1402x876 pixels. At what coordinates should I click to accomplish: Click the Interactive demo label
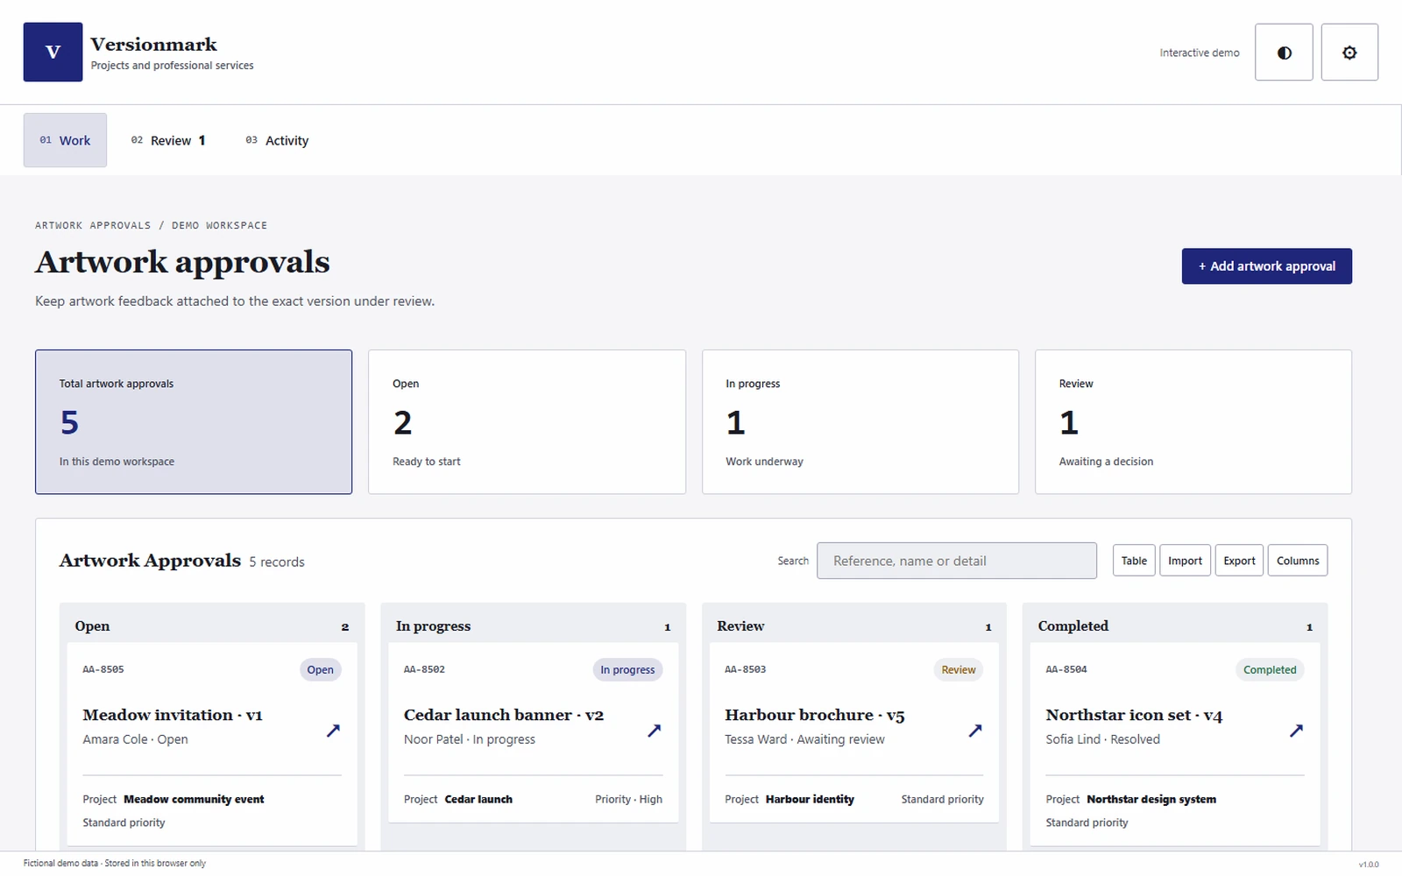(x=1200, y=53)
